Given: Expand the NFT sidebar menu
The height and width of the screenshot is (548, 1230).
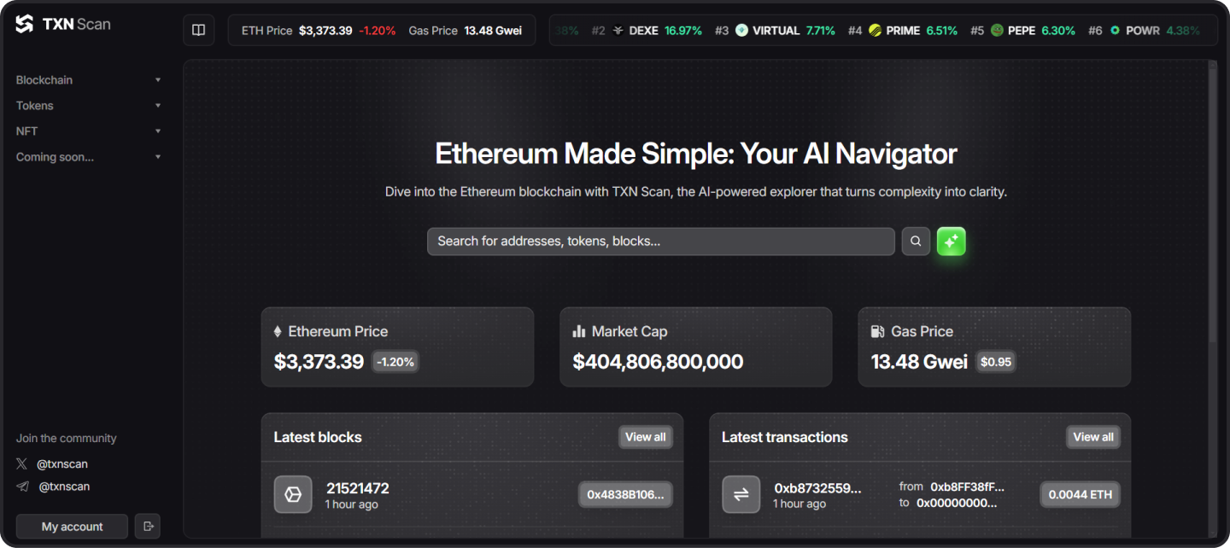Looking at the screenshot, I should coord(89,131).
